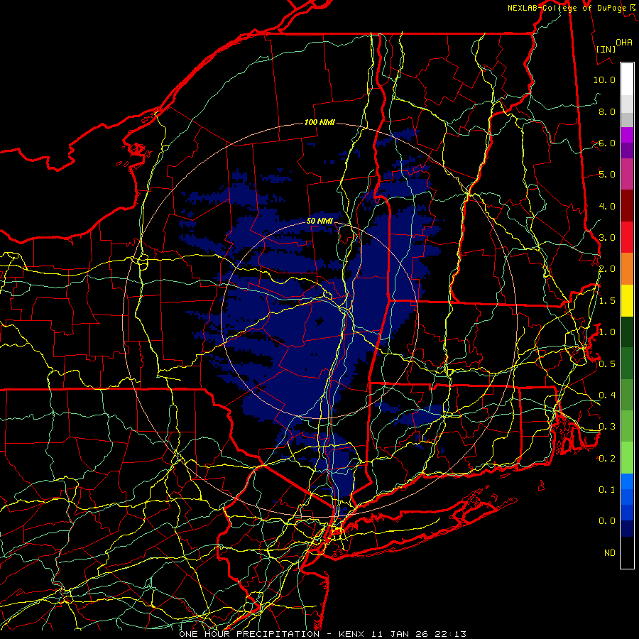The width and height of the screenshot is (639, 639).
Task: Click the 0.4 legend value label
Action: [607, 395]
